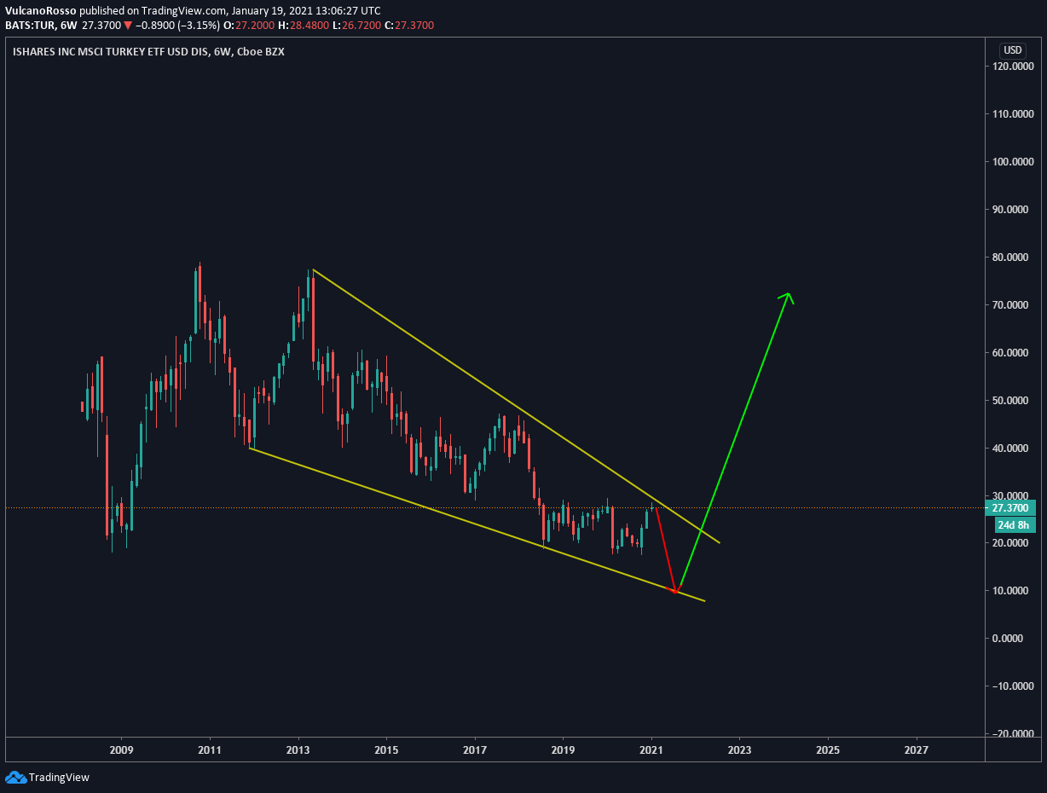Click the TradingView cloud logo icon
This screenshot has height=793, width=1047.
coord(15,777)
